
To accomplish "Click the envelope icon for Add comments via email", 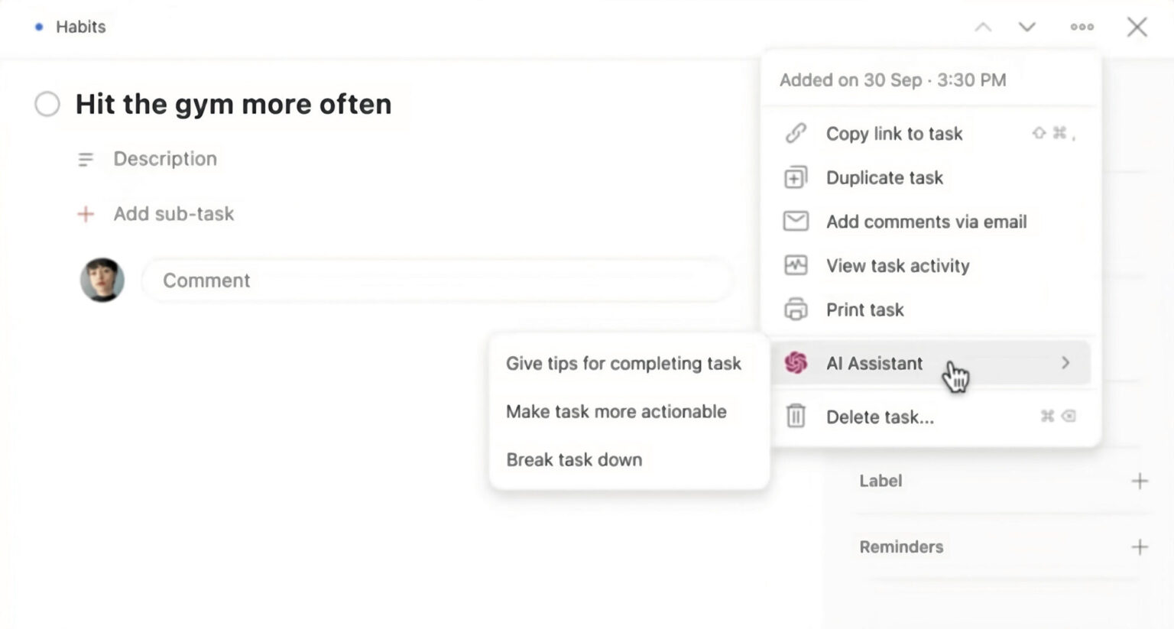I will click(x=796, y=221).
